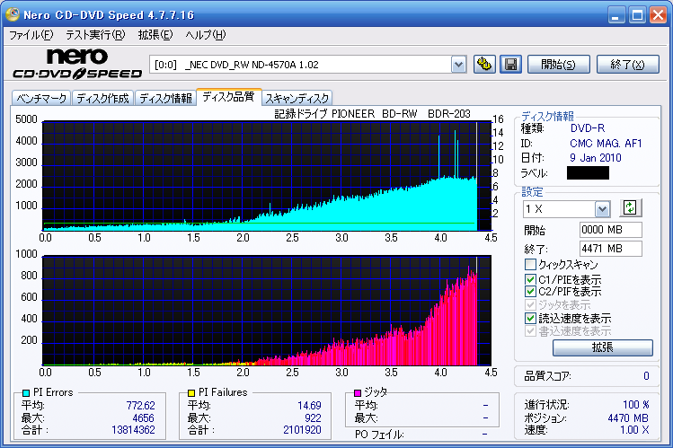Click the 速度 value 1.00 X

click(x=634, y=430)
